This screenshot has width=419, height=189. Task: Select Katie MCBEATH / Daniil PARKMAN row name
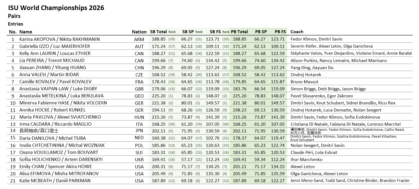tap(55, 181)
